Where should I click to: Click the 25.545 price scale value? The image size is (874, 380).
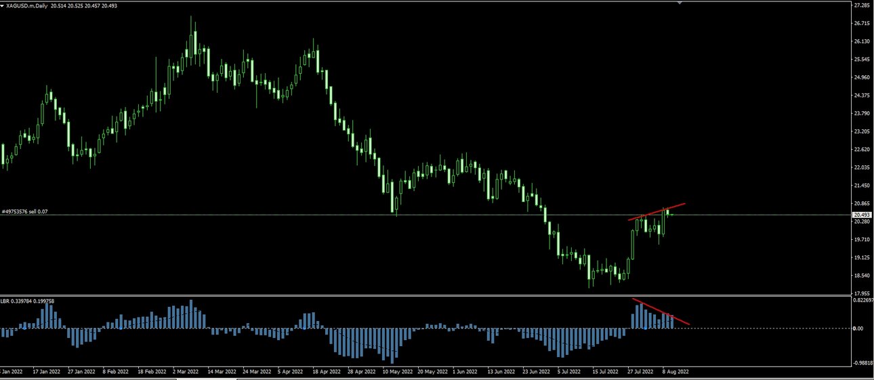click(x=862, y=60)
